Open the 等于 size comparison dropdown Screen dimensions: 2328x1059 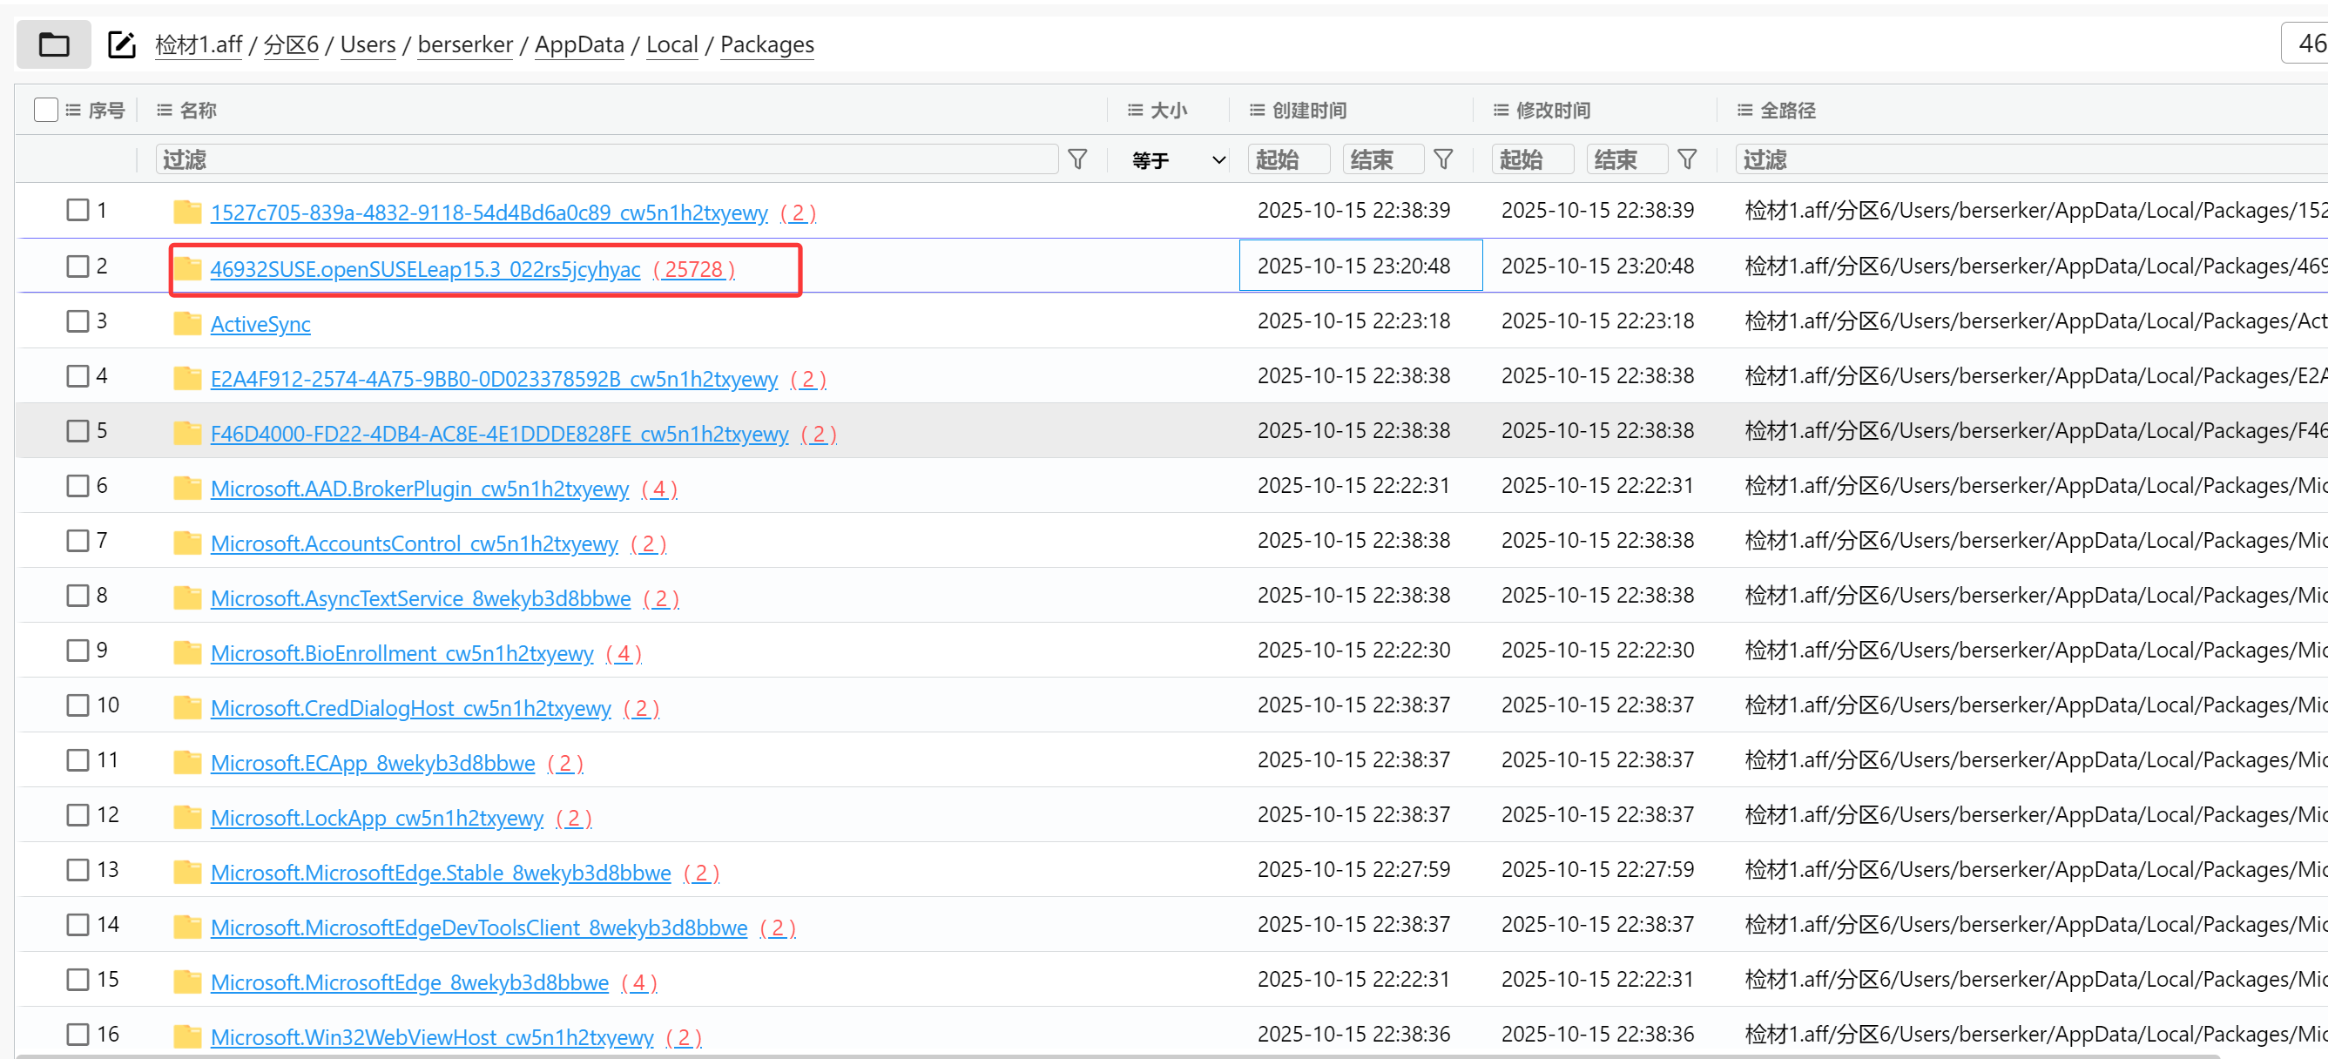(1178, 160)
